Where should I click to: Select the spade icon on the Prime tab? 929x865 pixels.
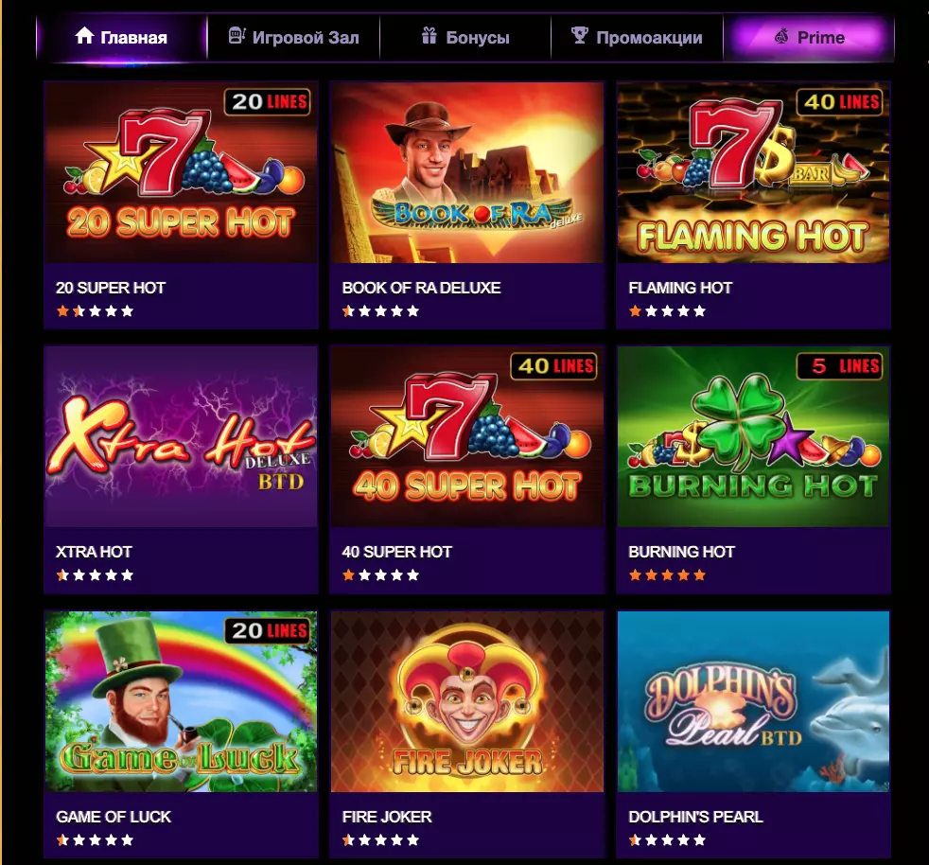[780, 38]
